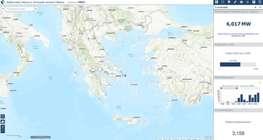Click the 3,158 wind turbines count
This screenshot has height=140, width=263.
238,133
